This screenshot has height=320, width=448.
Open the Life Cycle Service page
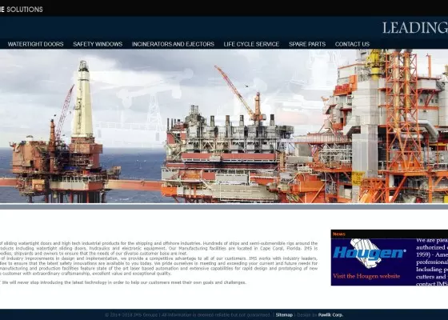tap(251, 44)
